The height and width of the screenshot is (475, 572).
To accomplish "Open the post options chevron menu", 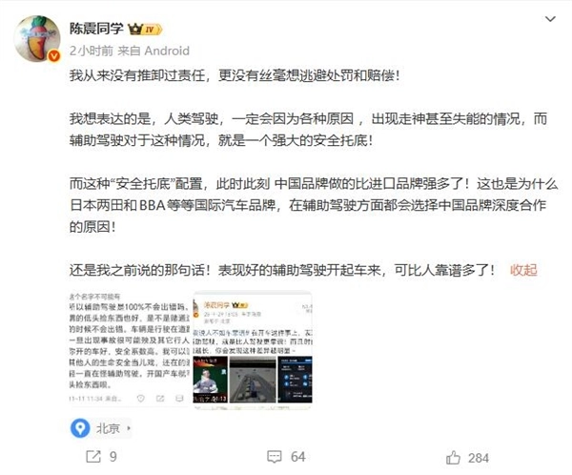I will [x=550, y=19].
